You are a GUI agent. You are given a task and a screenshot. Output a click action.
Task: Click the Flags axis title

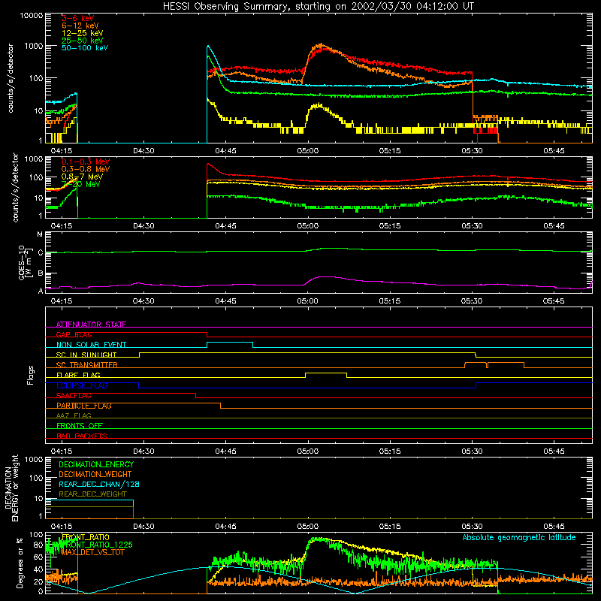(x=30, y=376)
